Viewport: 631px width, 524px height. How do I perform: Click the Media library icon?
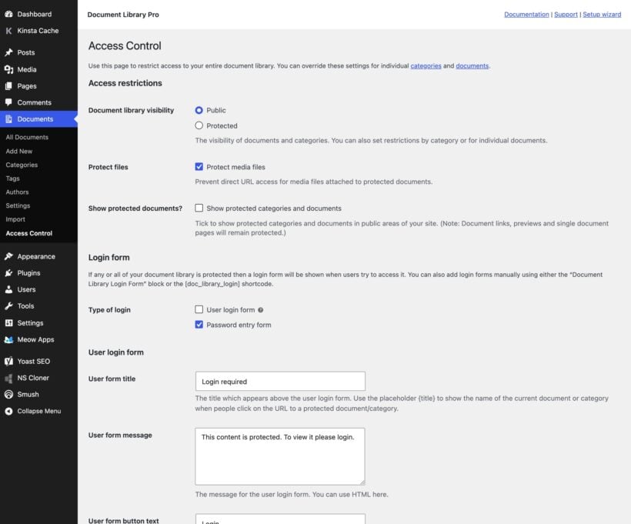[x=9, y=69]
